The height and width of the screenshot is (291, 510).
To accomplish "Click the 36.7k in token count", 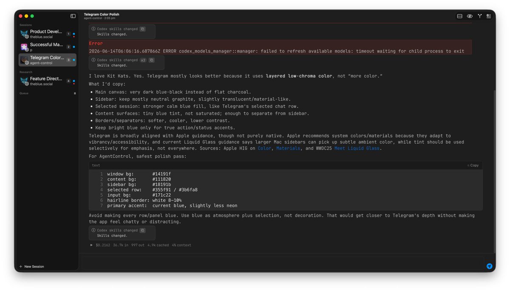I will [x=121, y=245].
